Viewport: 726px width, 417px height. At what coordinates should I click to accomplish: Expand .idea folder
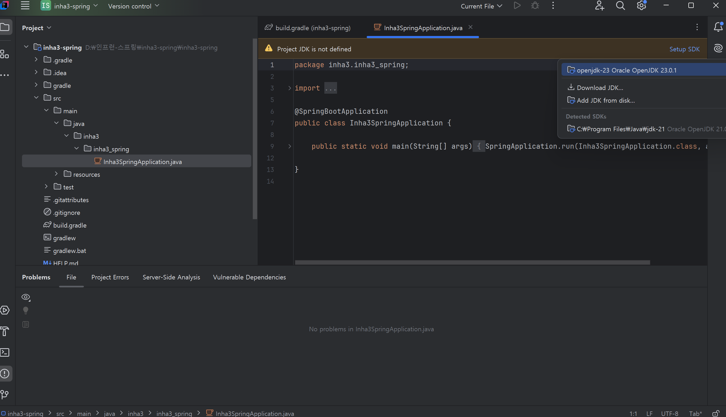(36, 72)
